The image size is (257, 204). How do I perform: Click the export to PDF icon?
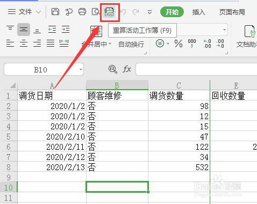pyautogui.click(x=69, y=12)
